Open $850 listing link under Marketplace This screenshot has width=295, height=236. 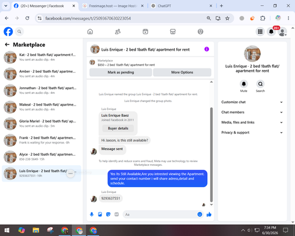pyautogui.click(x=126, y=65)
